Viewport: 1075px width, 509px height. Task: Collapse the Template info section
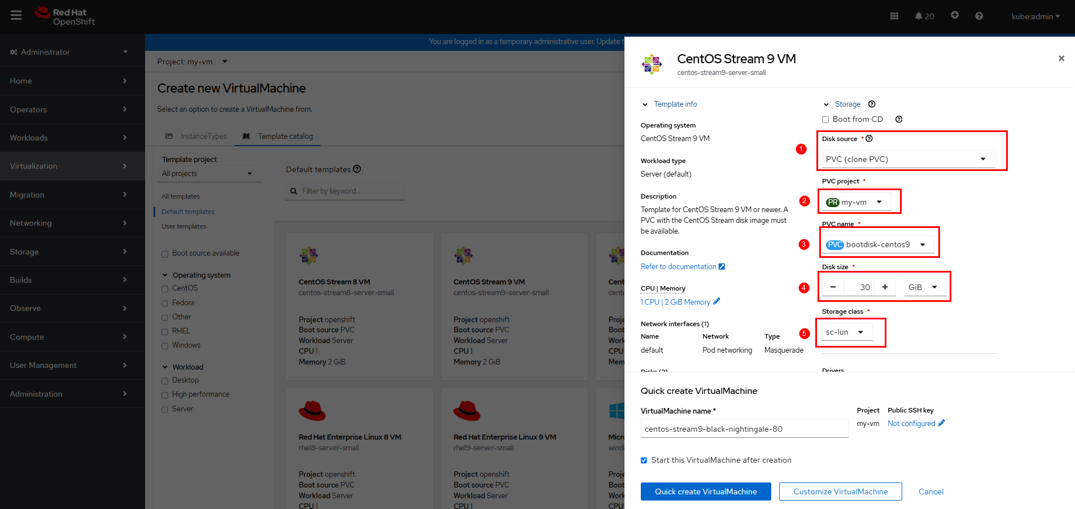(x=670, y=104)
